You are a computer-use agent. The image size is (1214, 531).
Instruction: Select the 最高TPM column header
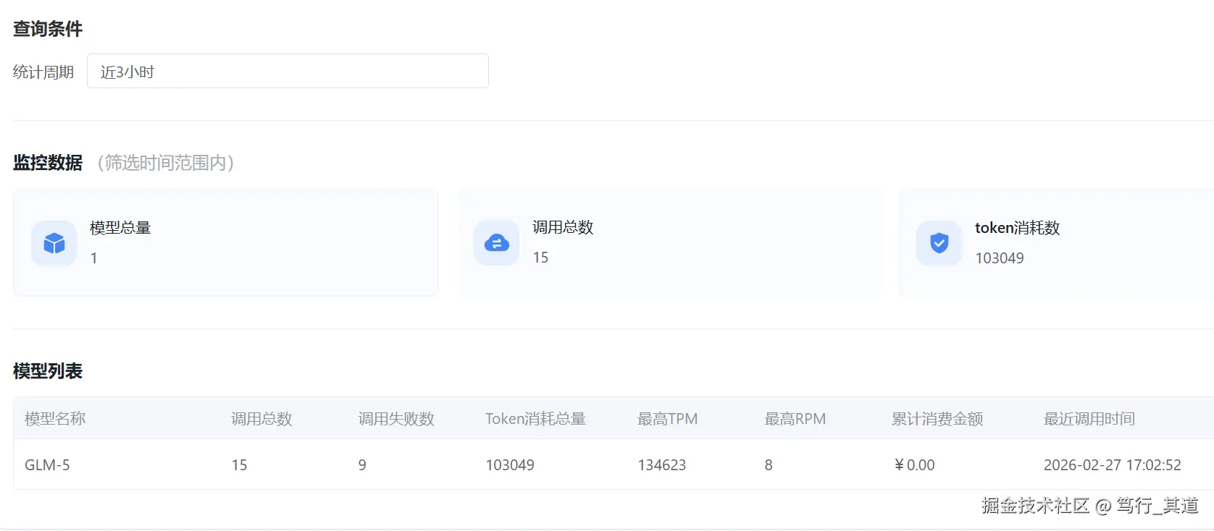click(x=667, y=419)
